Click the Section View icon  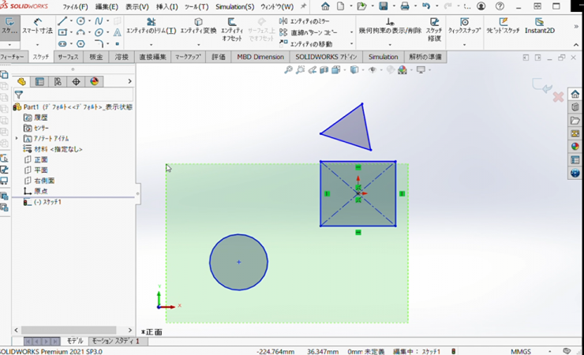pyautogui.click(x=324, y=69)
